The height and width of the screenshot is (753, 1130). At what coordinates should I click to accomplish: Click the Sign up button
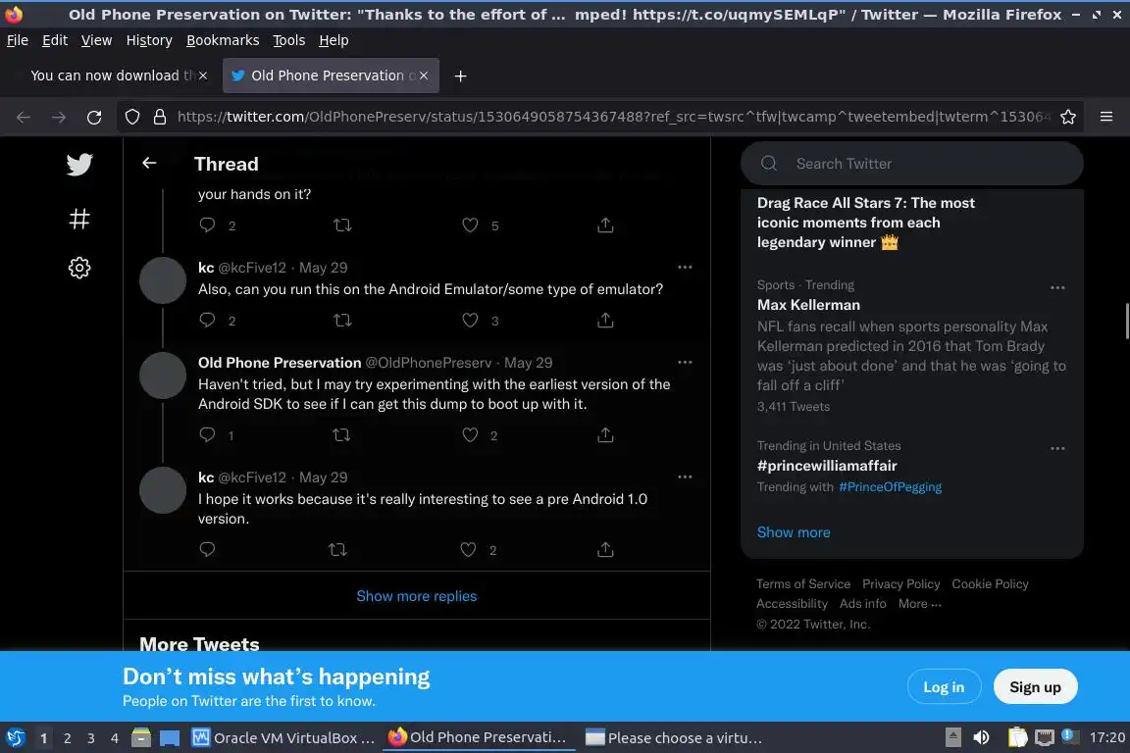point(1036,686)
